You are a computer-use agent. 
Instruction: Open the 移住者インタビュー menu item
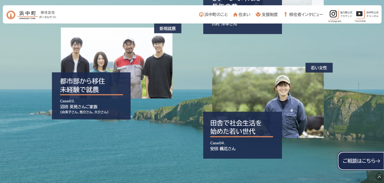(306, 15)
